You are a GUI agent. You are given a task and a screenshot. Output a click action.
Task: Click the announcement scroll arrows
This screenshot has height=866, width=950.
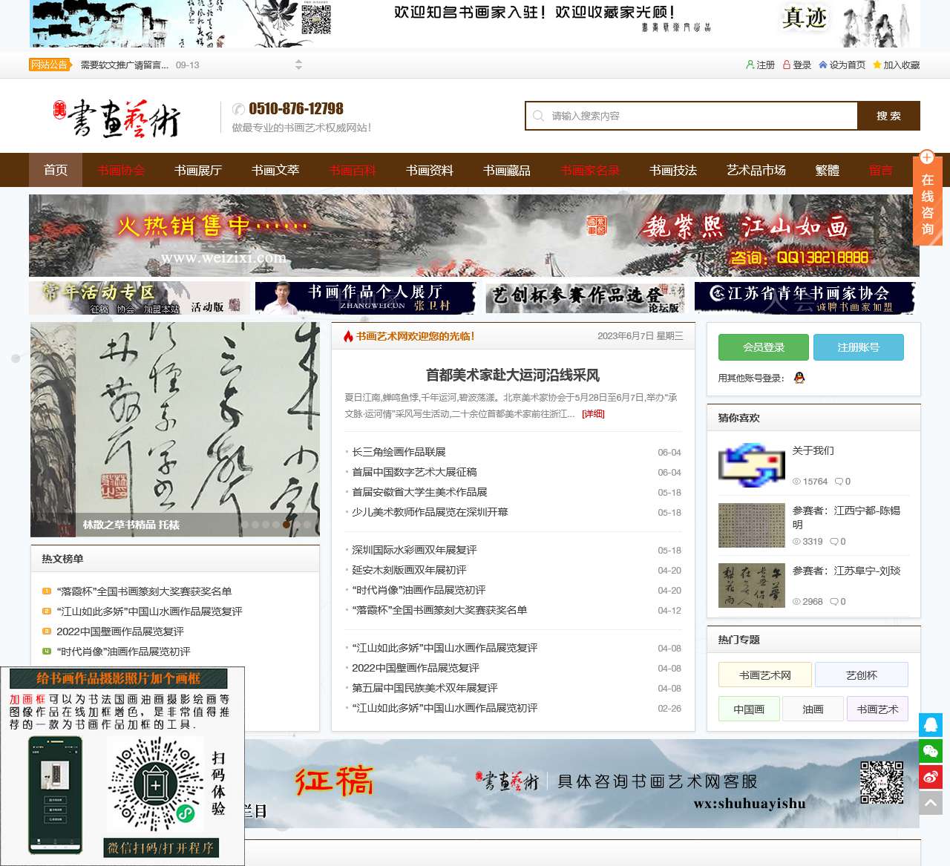[298, 65]
